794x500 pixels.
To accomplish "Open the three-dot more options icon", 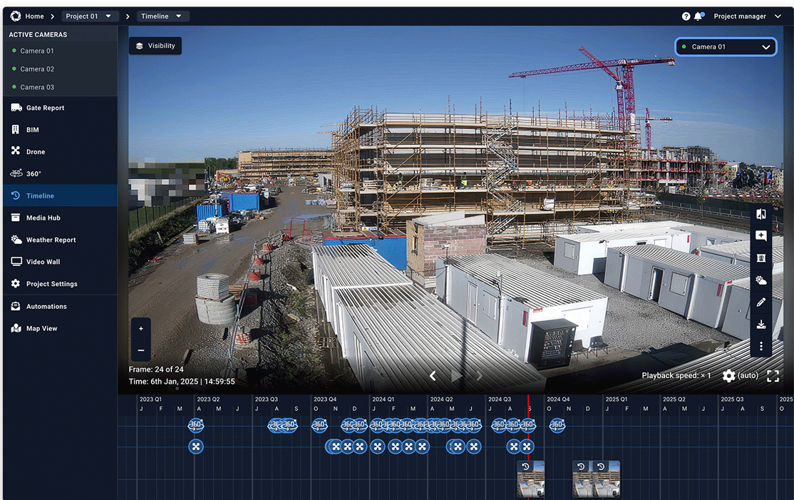I will coord(761,346).
